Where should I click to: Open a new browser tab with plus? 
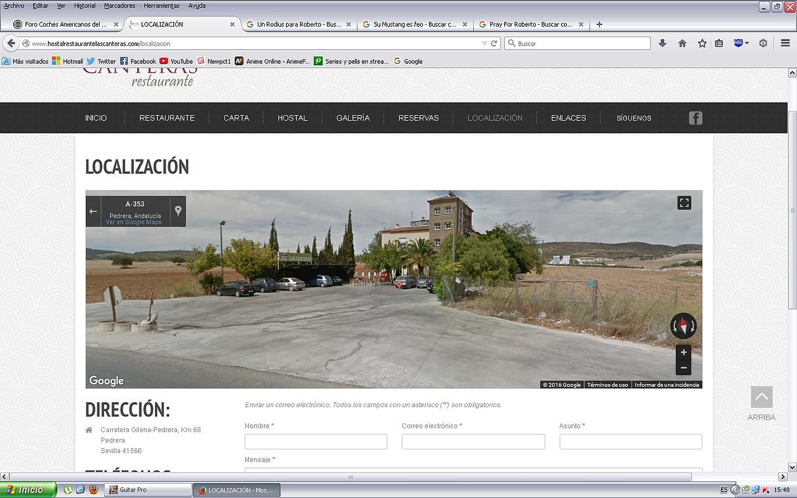pyautogui.click(x=599, y=24)
